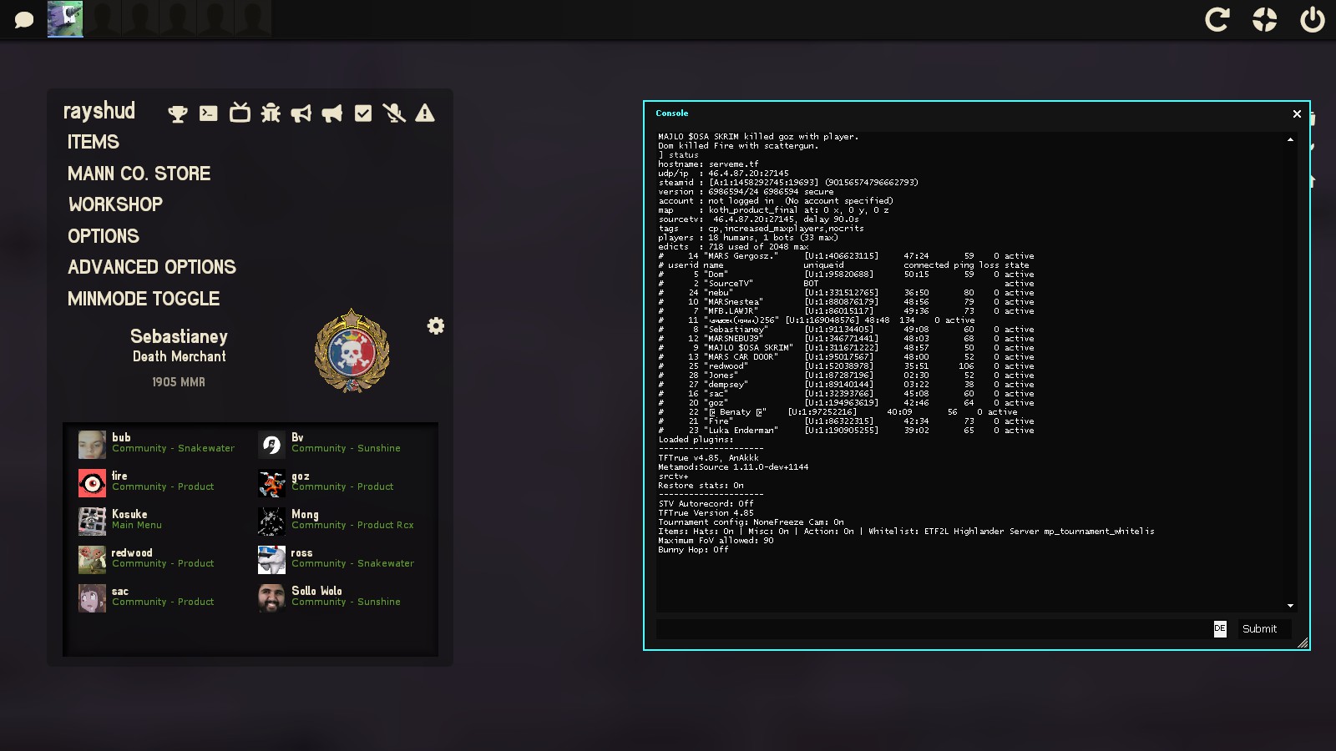Open the ITEMS menu
1336x751 pixels.
point(94,142)
